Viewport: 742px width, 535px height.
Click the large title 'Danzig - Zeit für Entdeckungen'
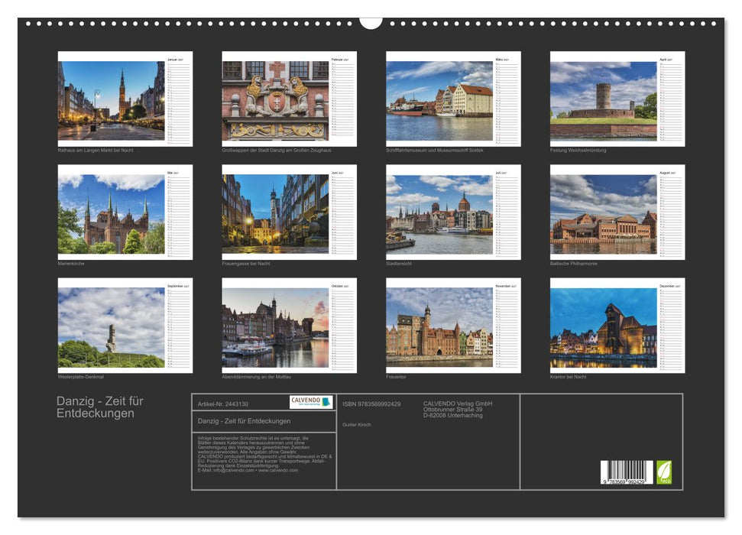pos(100,407)
